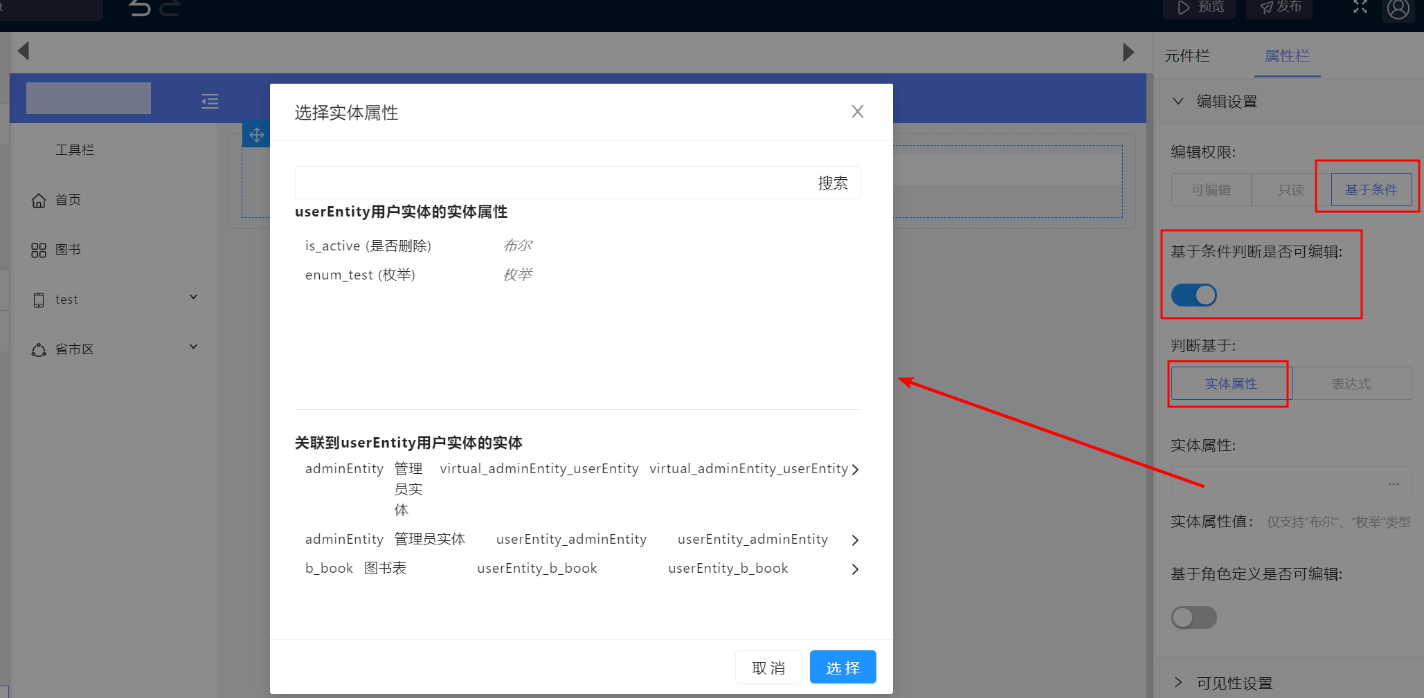
Task: Open the user account avatar icon
Action: click(x=1398, y=9)
